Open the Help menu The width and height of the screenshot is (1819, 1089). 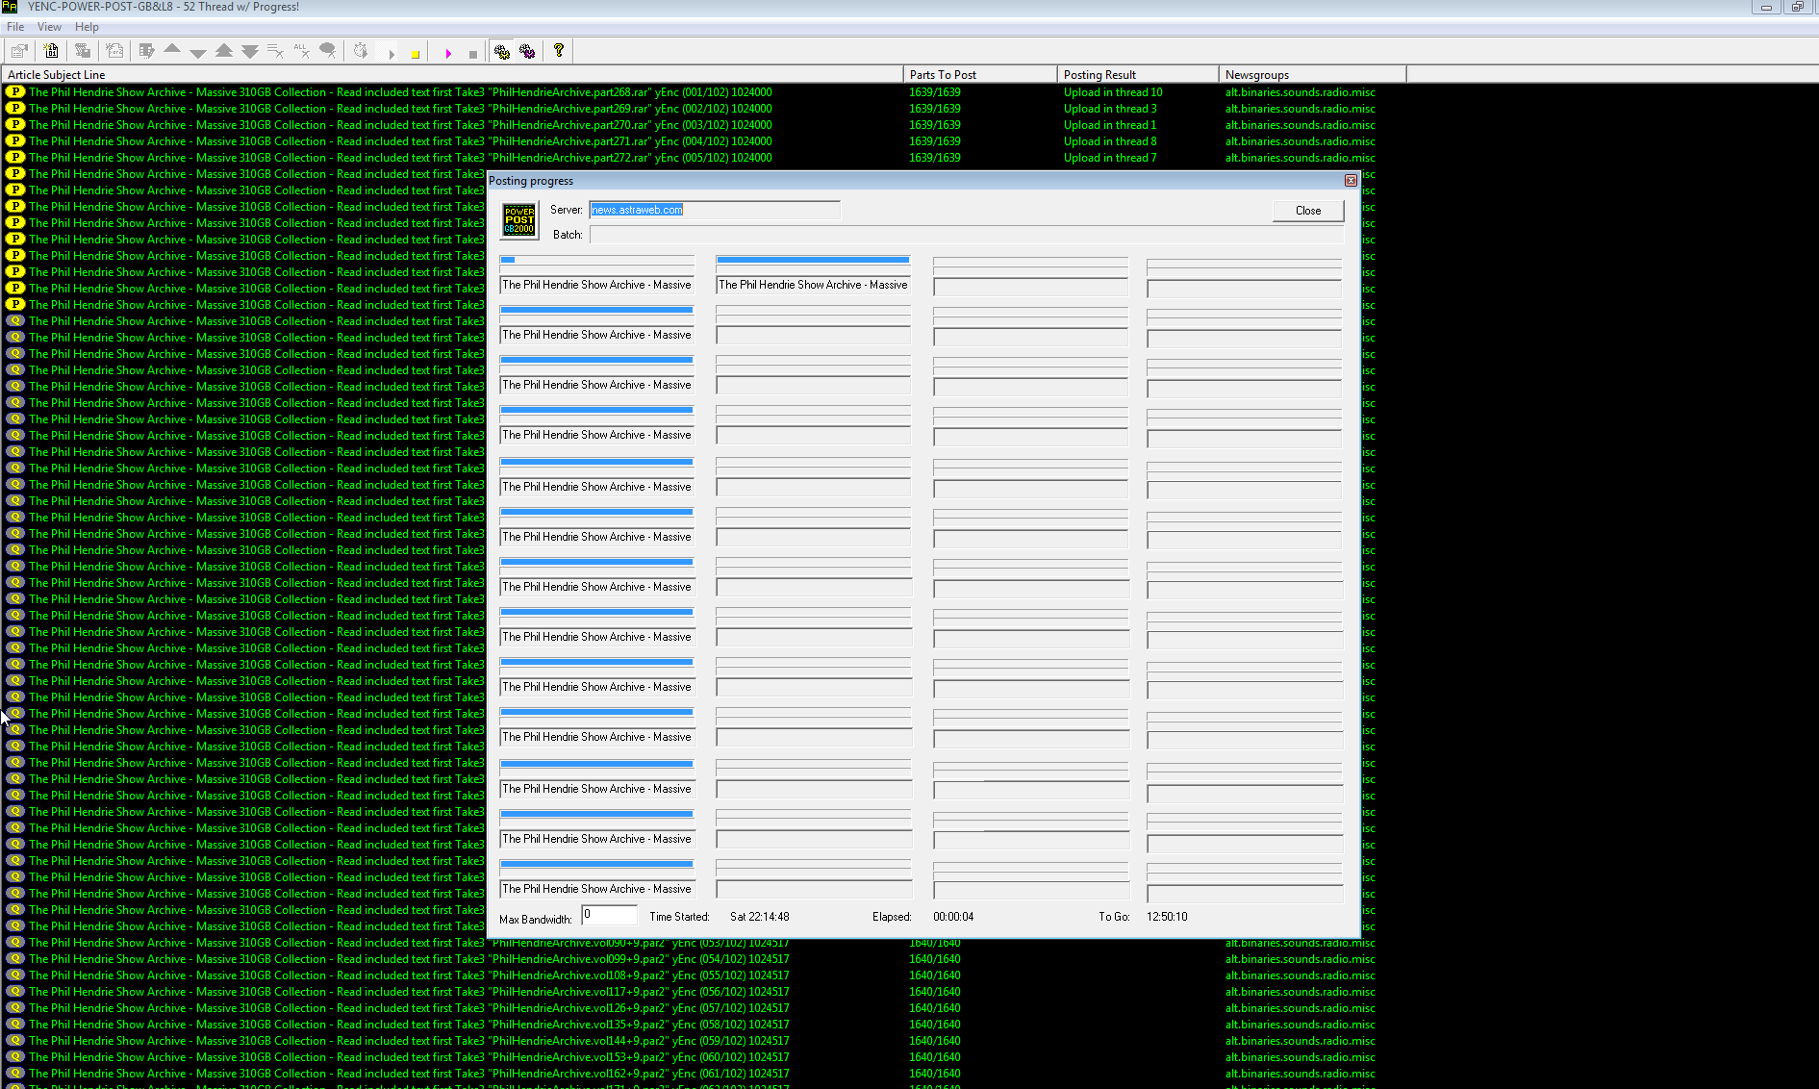pos(87,27)
